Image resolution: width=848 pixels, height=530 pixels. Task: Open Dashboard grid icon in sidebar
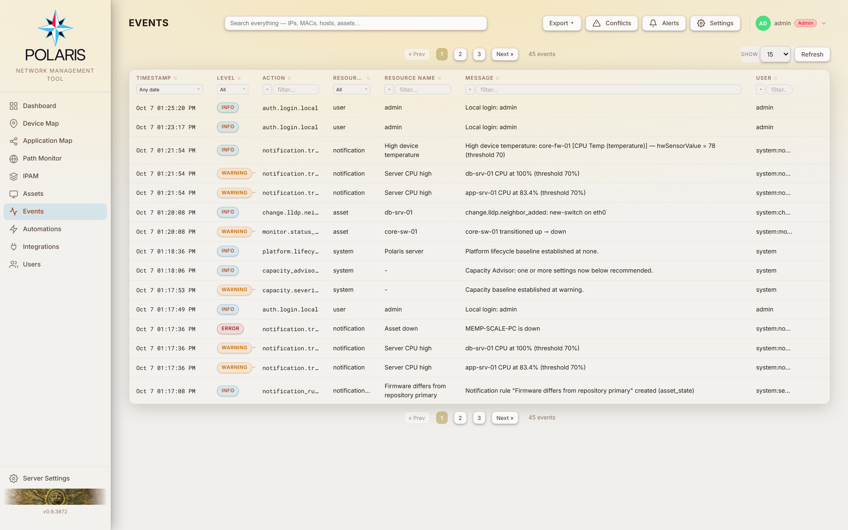pos(14,106)
